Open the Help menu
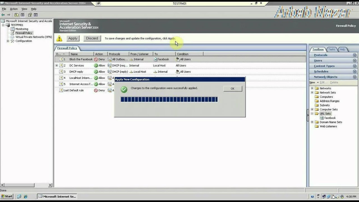The width and height of the screenshot is (359, 202). tap(34, 9)
